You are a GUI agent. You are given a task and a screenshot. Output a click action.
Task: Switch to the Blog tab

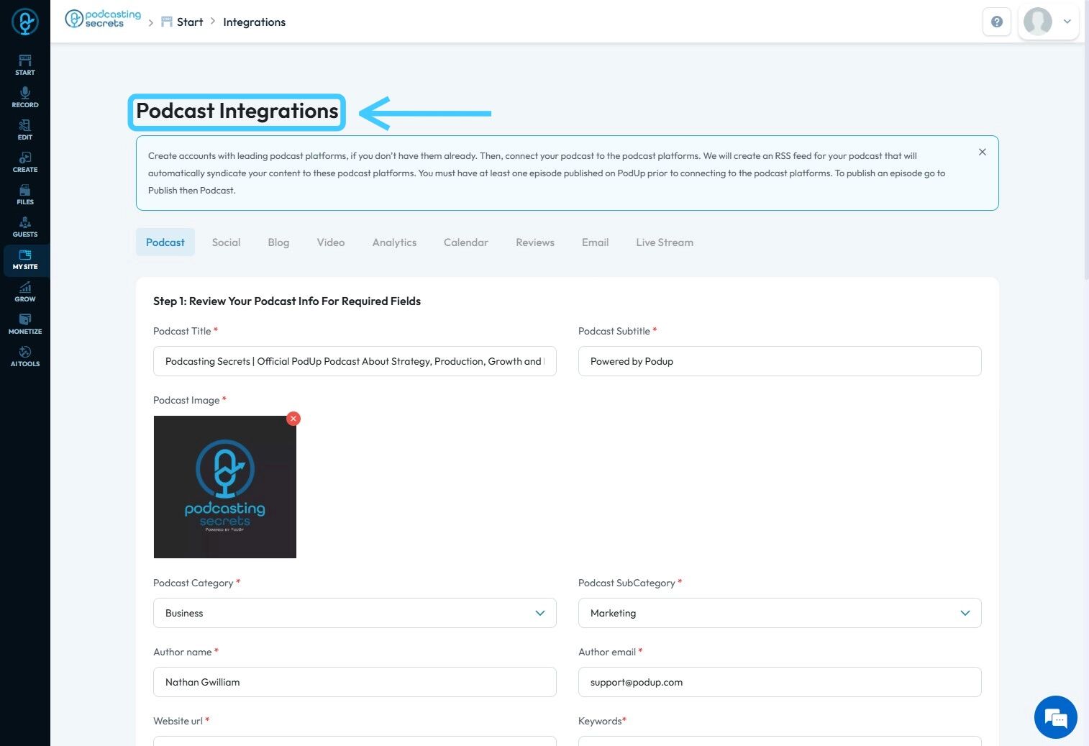(278, 242)
